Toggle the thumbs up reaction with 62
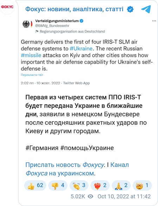Image resolution: width=158 pixels, height=206 pixels. tap(35, 185)
